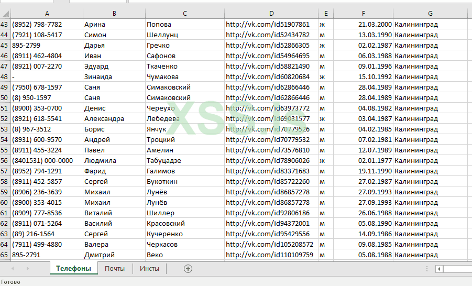This screenshot has height=286, width=472.
Task: Select column D header
Action: click(x=271, y=14)
